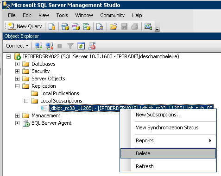Select the IPTBERDSRV022 server tree item
Viewport: 221px width, 176px height.
pyautogui.click(x=101, y=56)
